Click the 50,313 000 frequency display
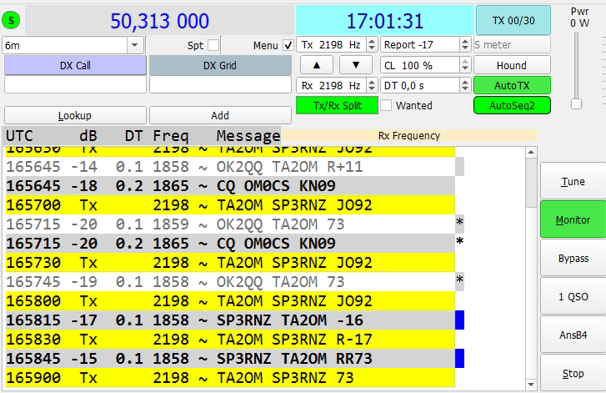Screen dimensions: 606x393 click(159, 21)
